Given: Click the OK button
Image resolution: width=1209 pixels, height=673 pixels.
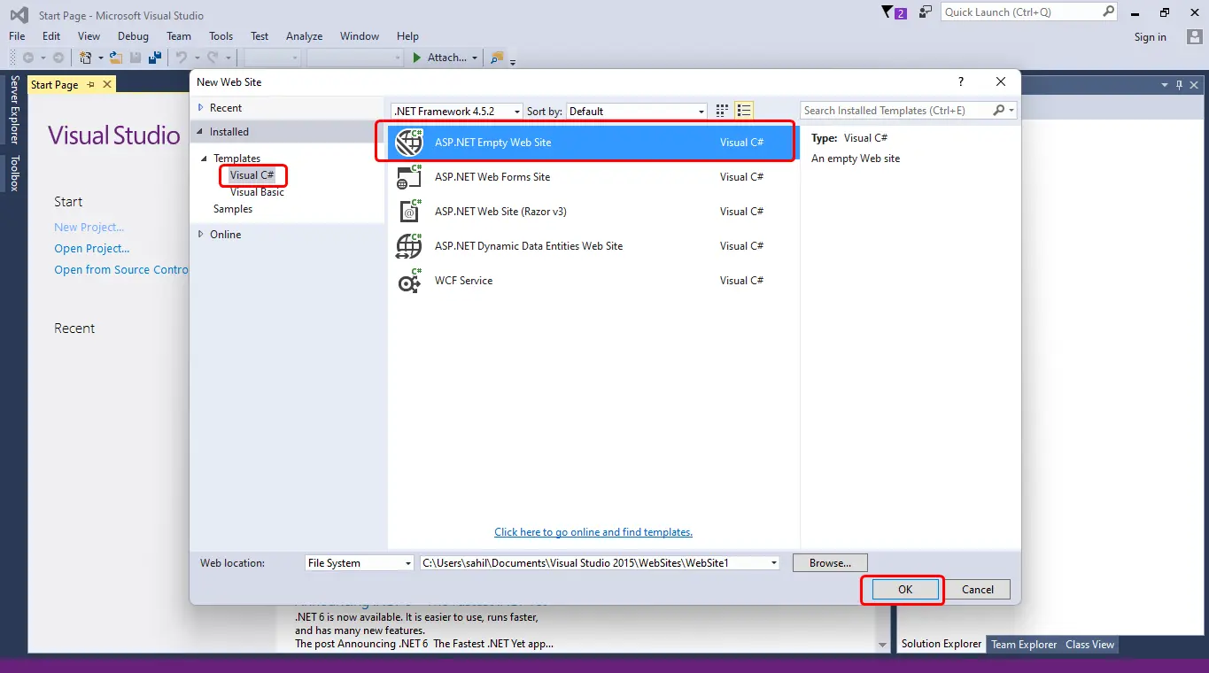Looking at the screenshot, I should [904, 590].
